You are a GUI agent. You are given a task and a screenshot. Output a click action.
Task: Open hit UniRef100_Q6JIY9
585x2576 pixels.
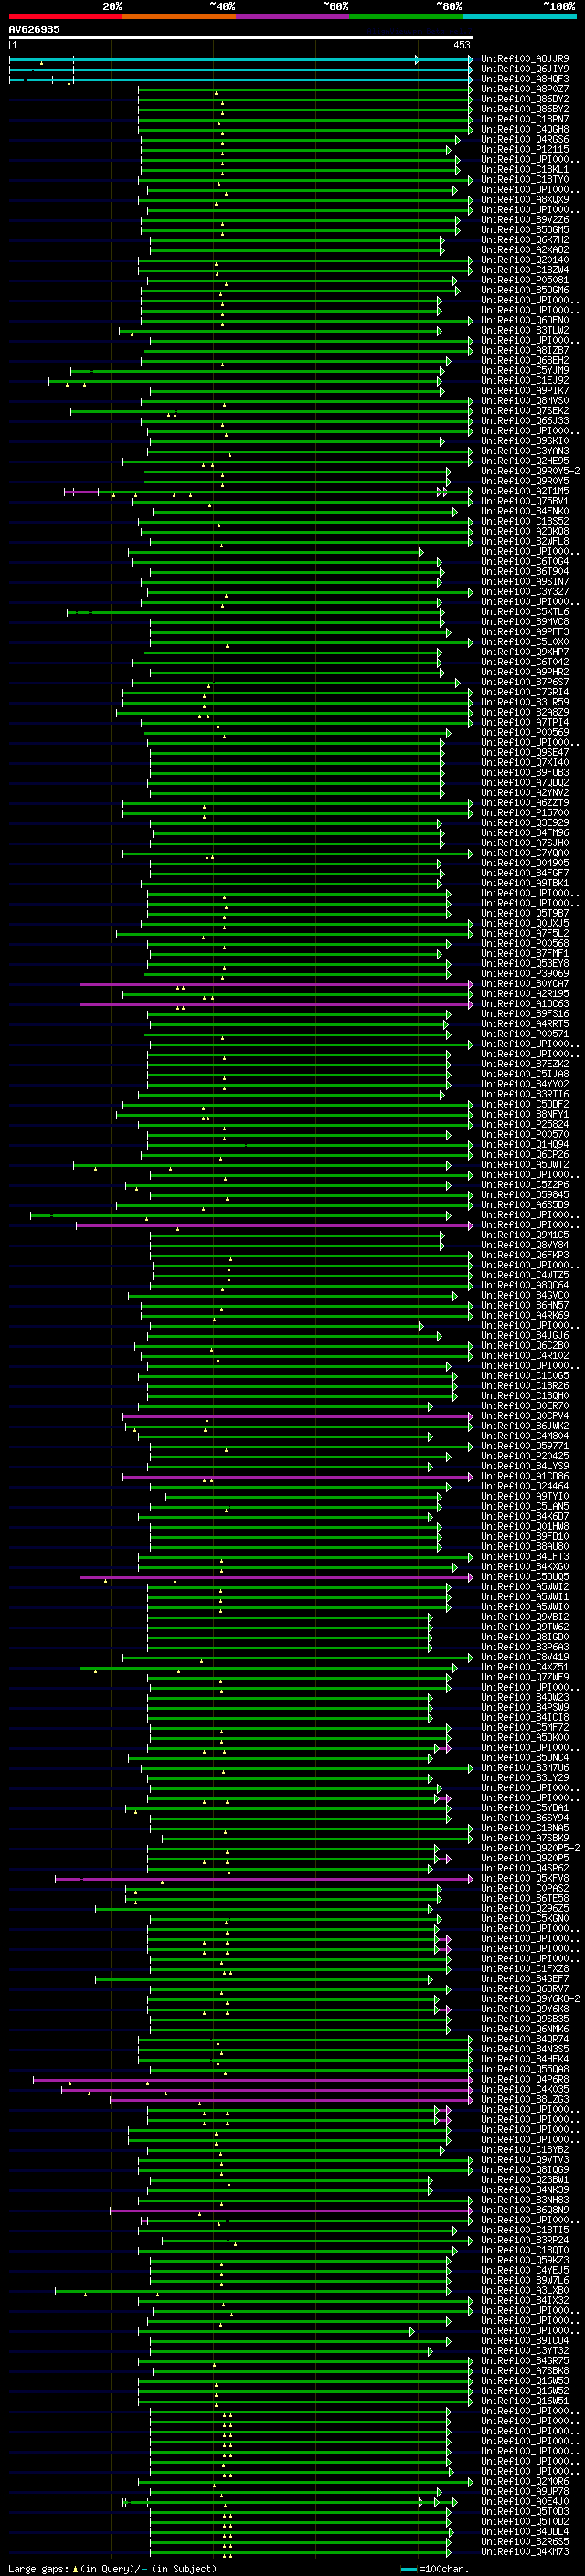525,69
